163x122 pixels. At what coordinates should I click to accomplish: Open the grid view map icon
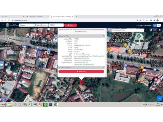point(155,30)
